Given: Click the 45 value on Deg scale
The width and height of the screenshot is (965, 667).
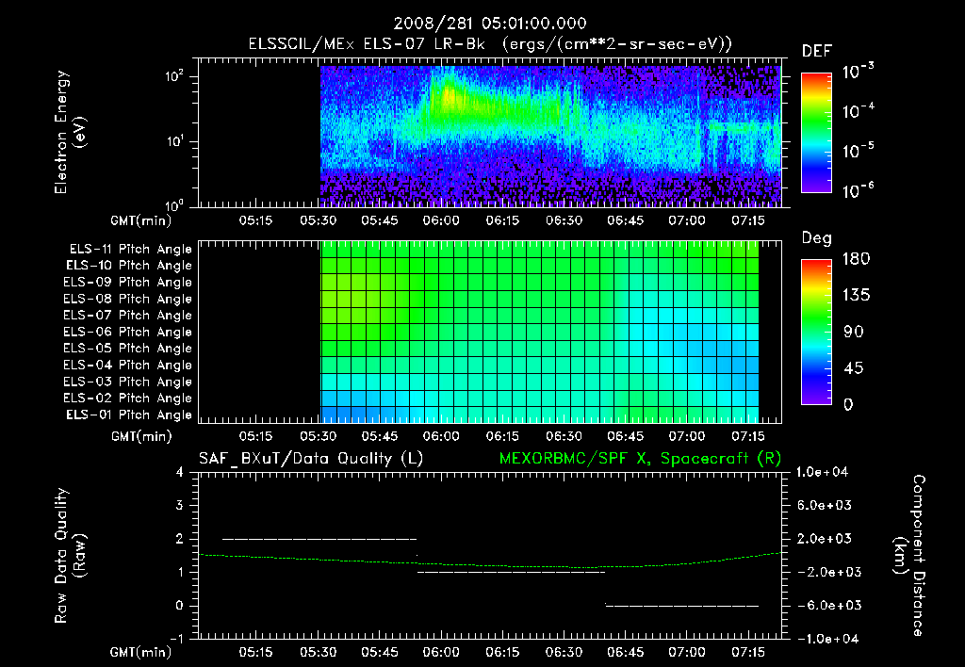Looking at the screenshot, I should click(854, 368).
